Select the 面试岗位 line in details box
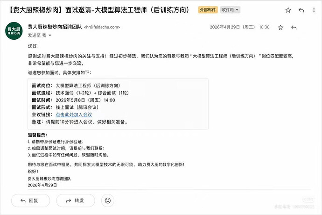Viewport: 322px width, 215px height. click(x=76, y=86)
